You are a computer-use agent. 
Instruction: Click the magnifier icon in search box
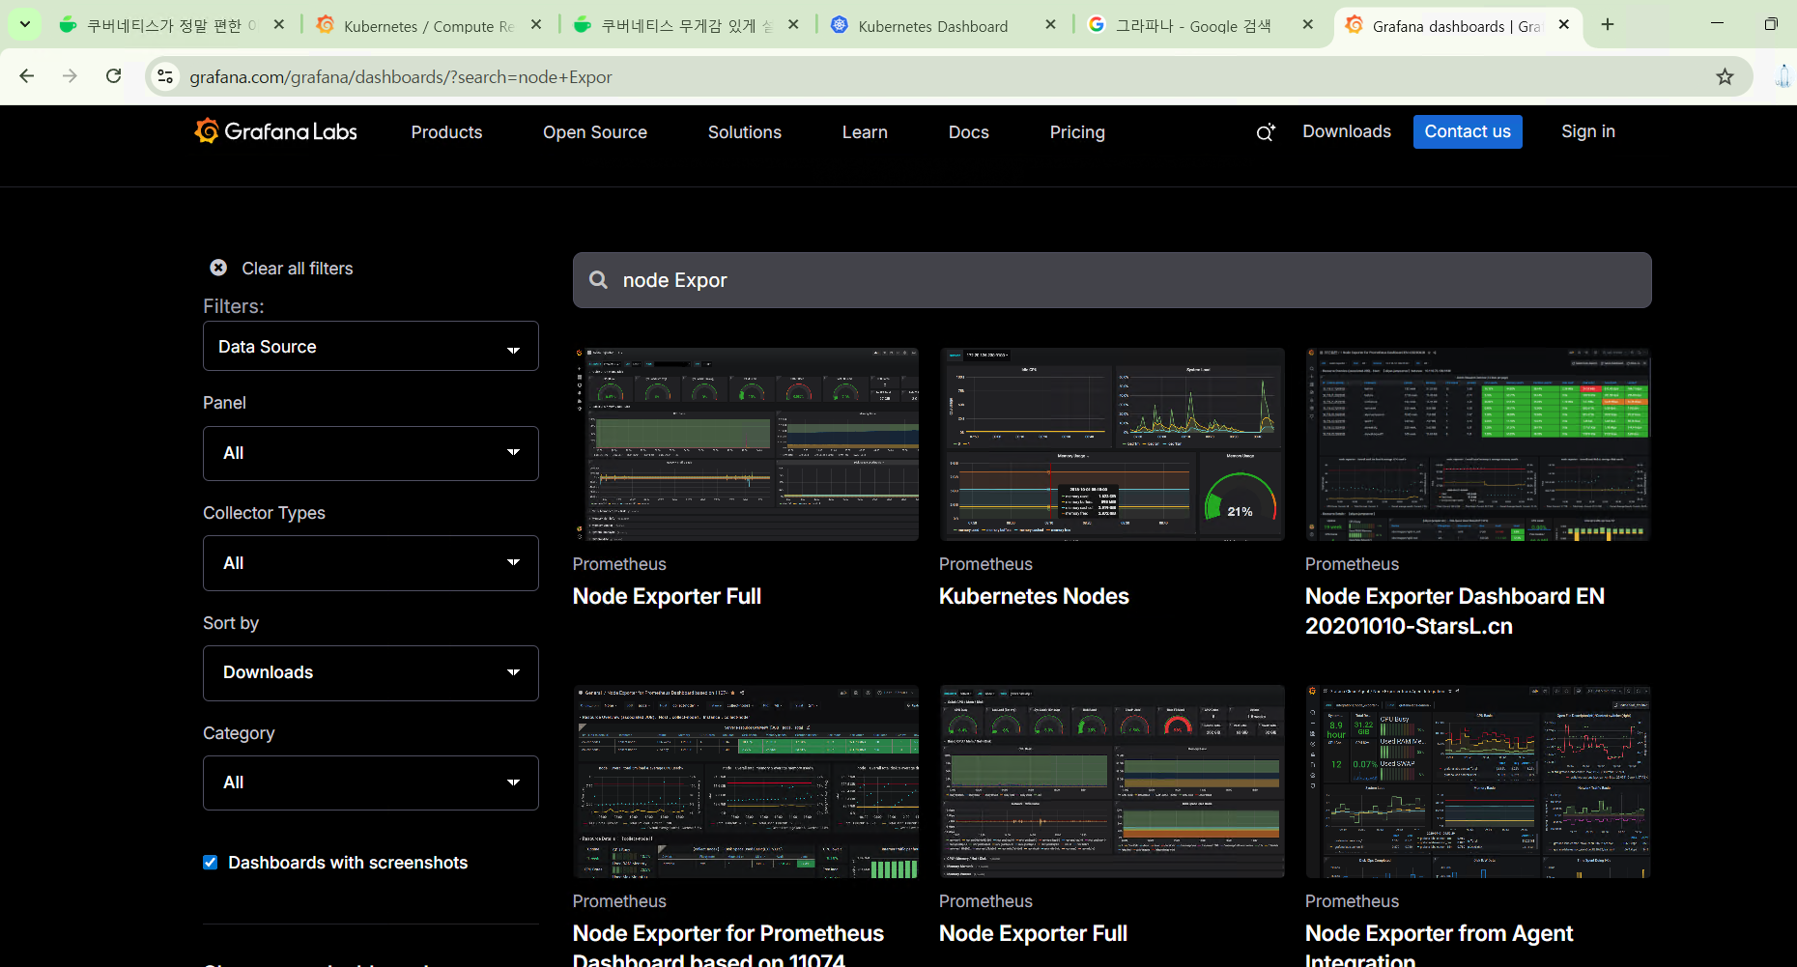599,280
